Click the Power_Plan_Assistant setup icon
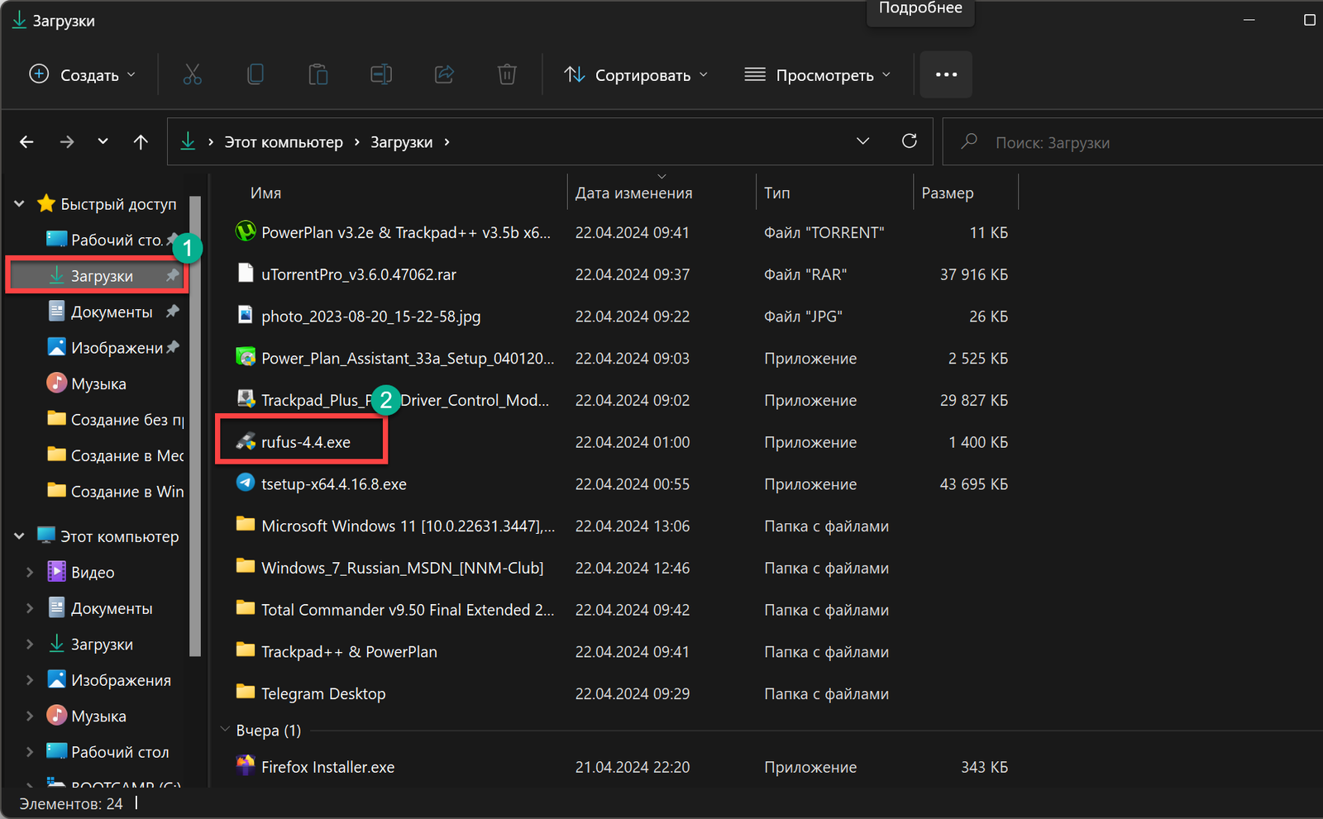Viewport: 1323px width, 819px height. click(x=246, y=357)
